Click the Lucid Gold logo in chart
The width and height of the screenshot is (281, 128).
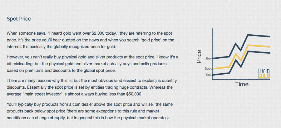tap(264, 74)
